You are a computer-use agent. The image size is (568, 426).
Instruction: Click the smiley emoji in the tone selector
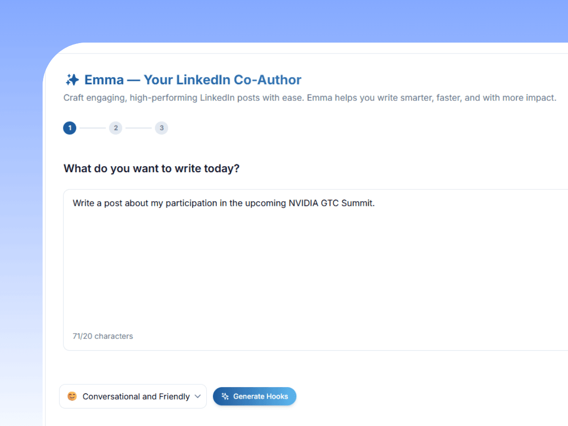[x=72, y=396]
